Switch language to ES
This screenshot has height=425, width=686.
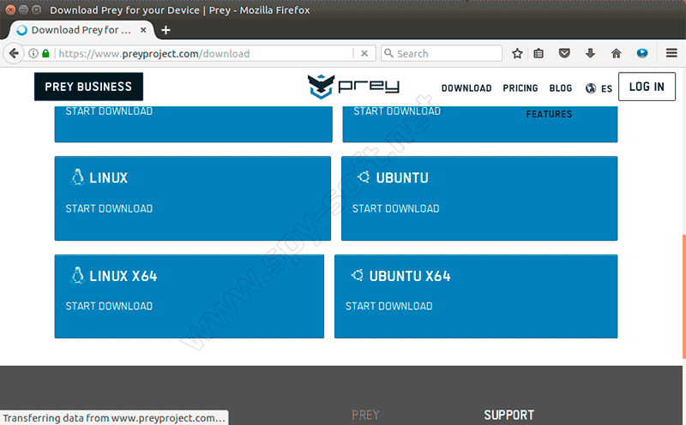click(606, 89)
